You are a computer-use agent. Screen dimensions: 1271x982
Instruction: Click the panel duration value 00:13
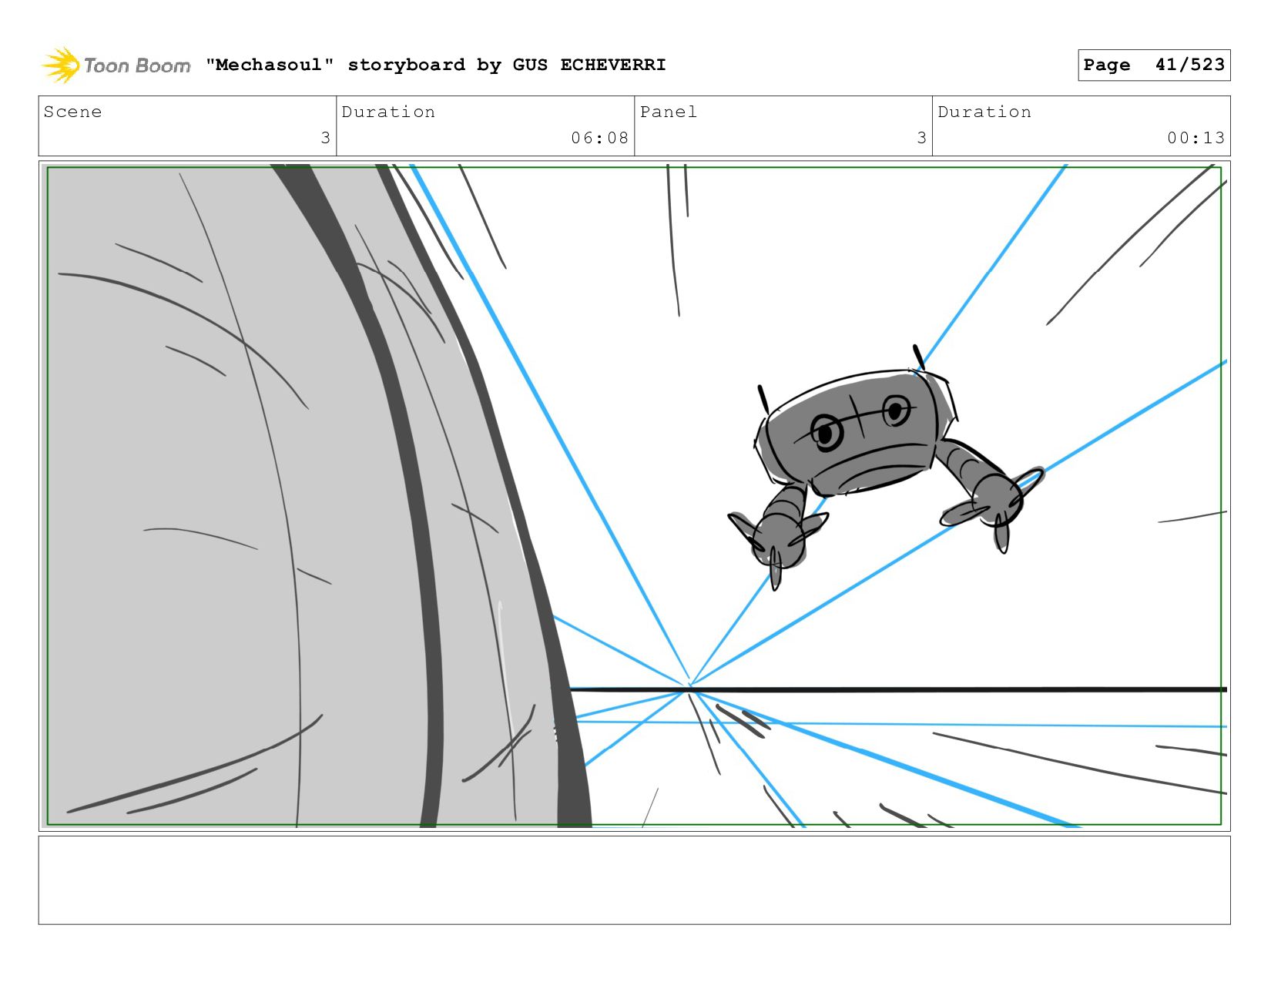tap(1196, 138)
